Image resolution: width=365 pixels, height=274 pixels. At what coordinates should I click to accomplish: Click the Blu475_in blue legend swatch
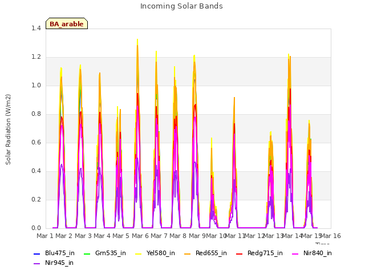pos(36,253)
